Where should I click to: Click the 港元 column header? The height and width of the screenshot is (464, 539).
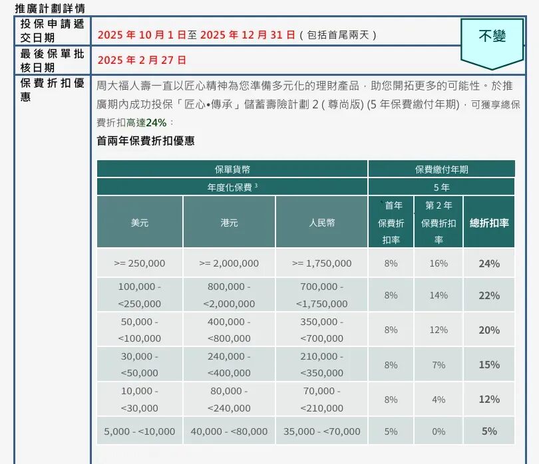229,223
